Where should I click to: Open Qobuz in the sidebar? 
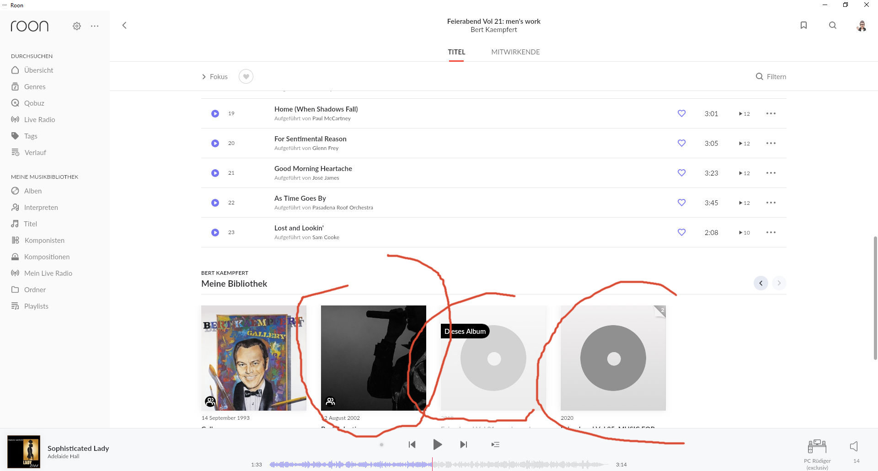click(28, 103)
